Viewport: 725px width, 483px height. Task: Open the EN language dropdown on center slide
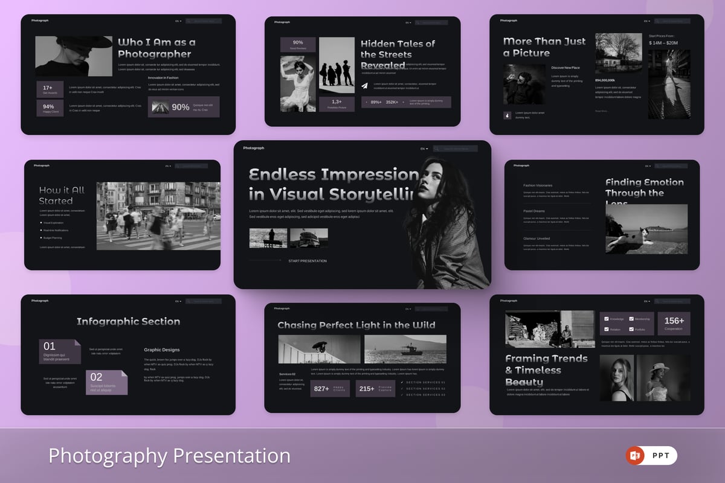pyautogui.click(x=424, y=149)
